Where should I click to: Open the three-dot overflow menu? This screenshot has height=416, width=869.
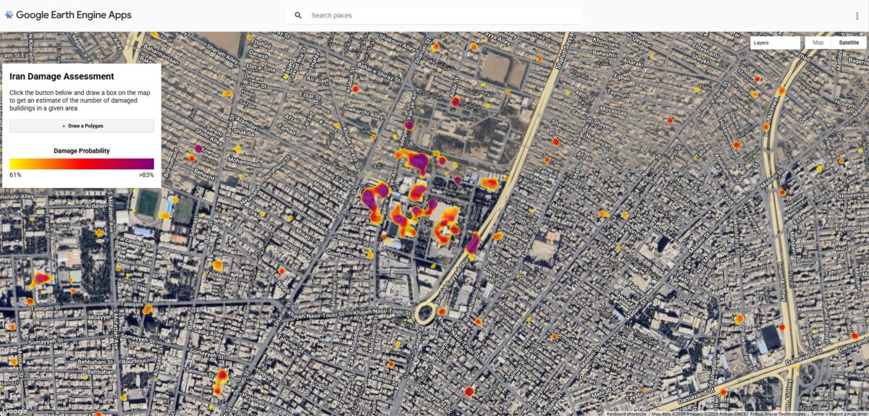tap(856, 15)
